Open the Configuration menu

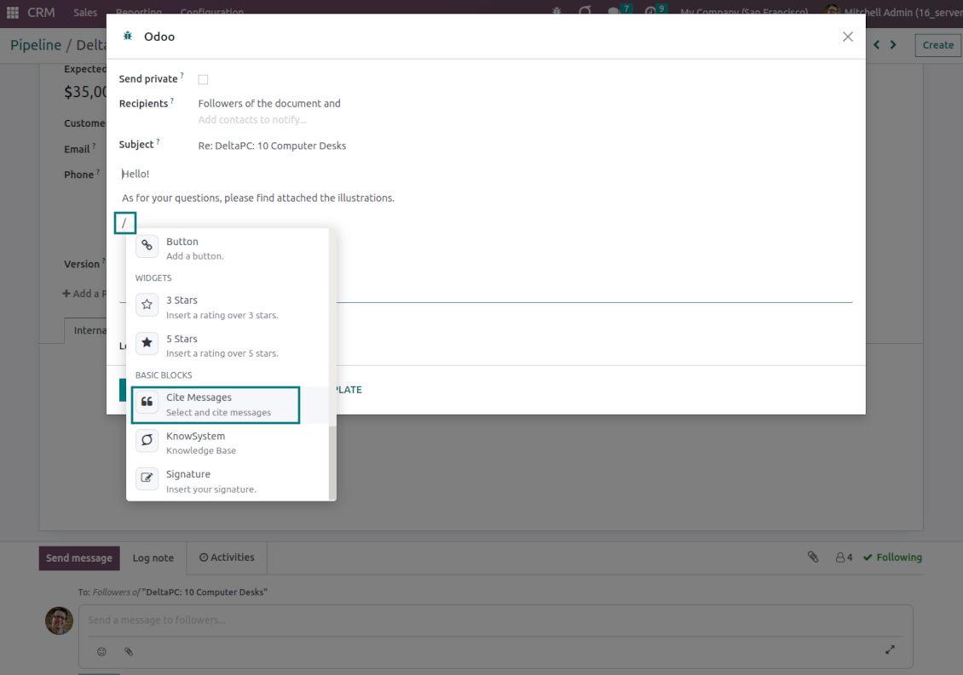(212, 10)
